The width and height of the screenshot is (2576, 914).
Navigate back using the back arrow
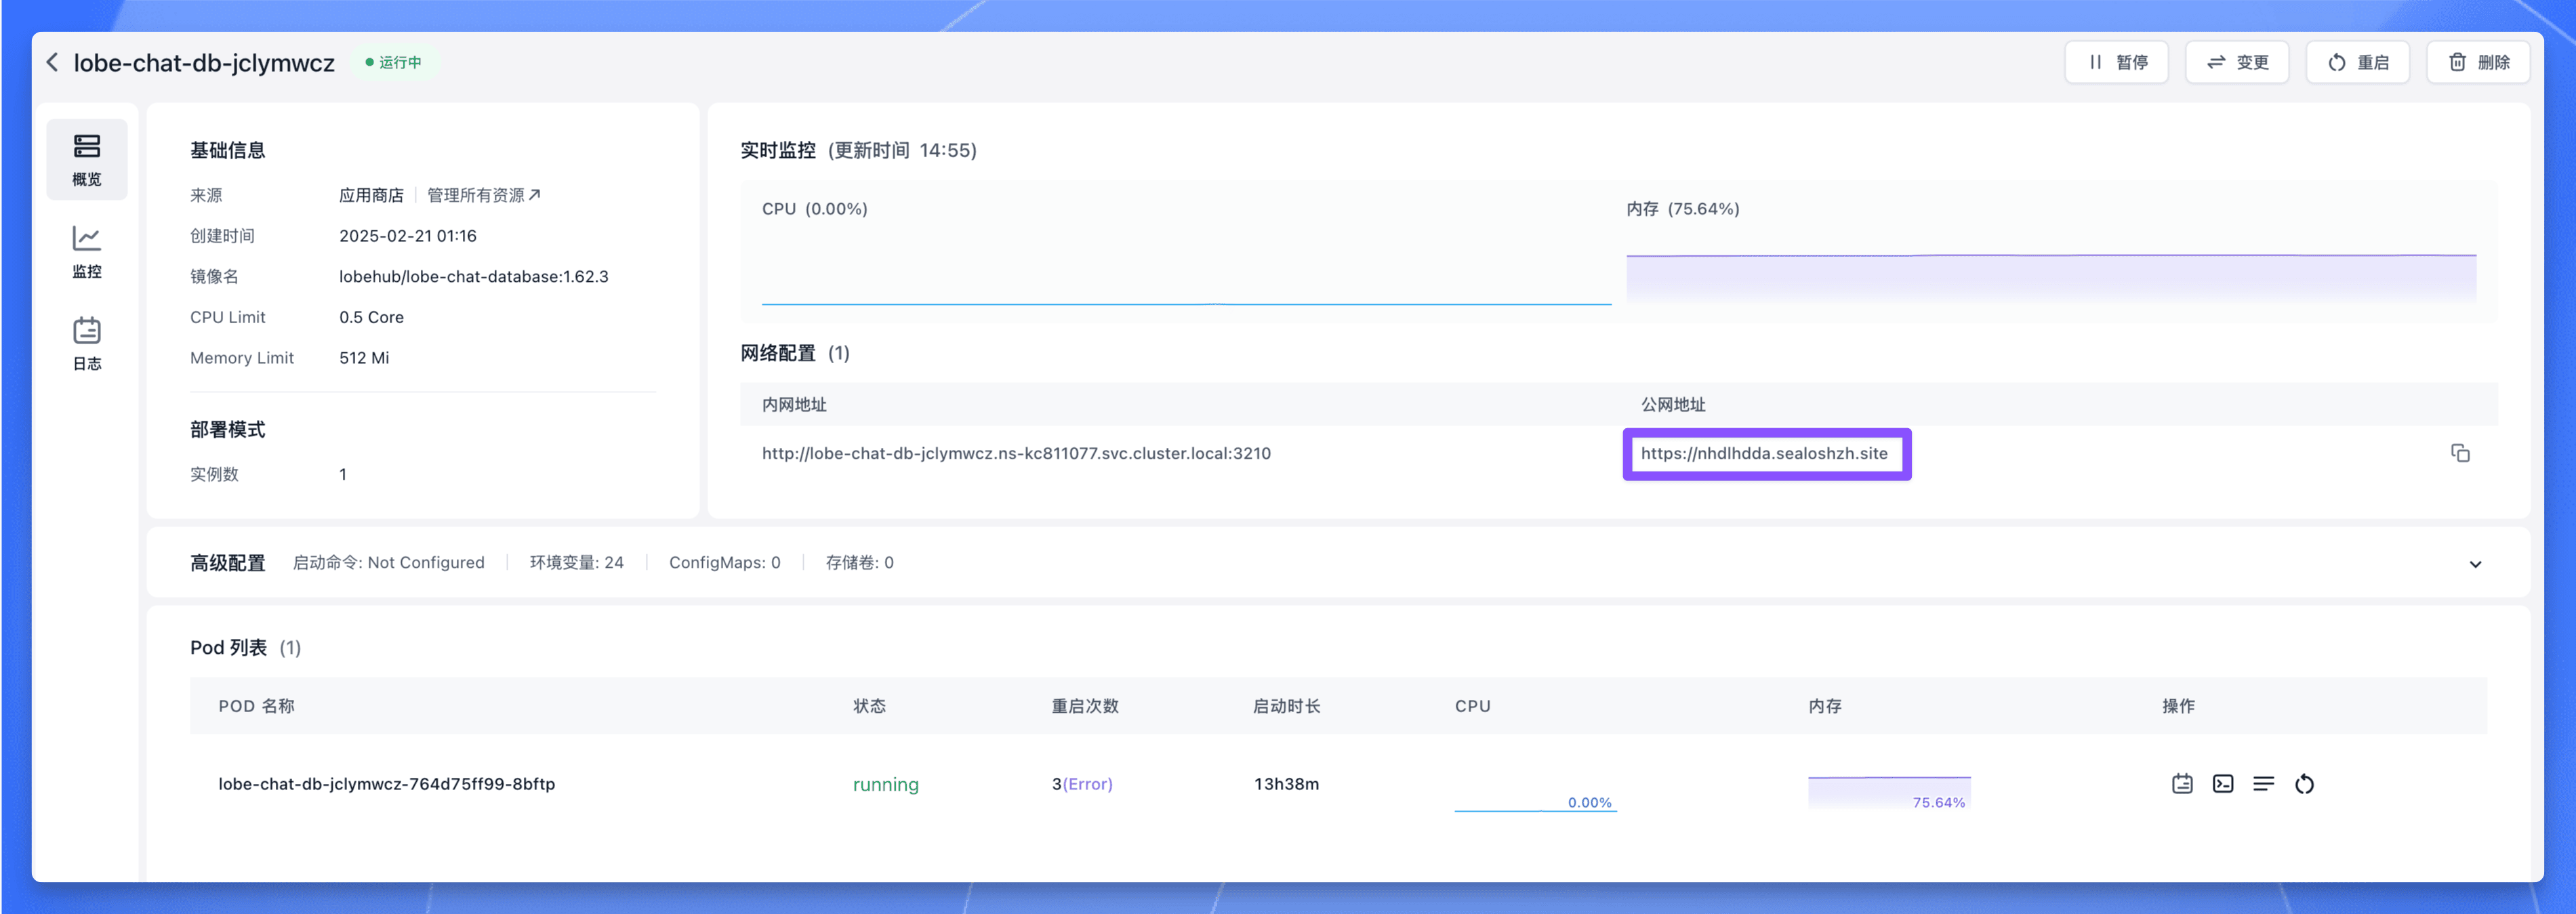(x=51, y=61)
